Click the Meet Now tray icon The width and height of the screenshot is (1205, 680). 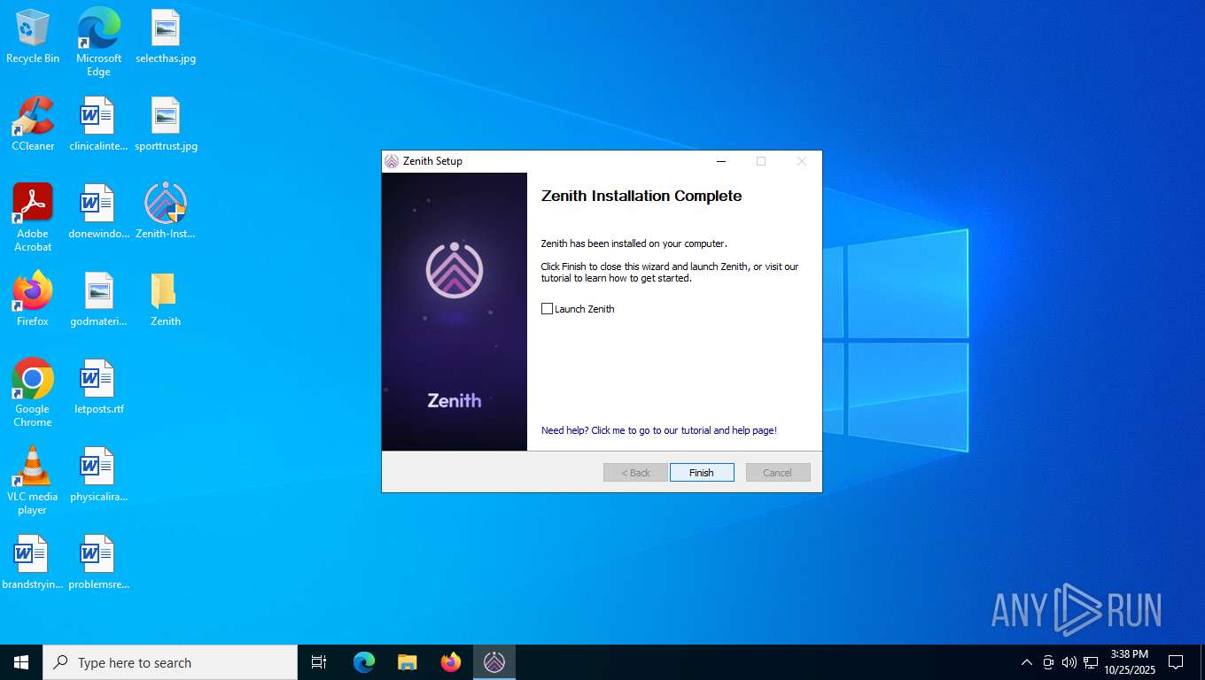1048,662
